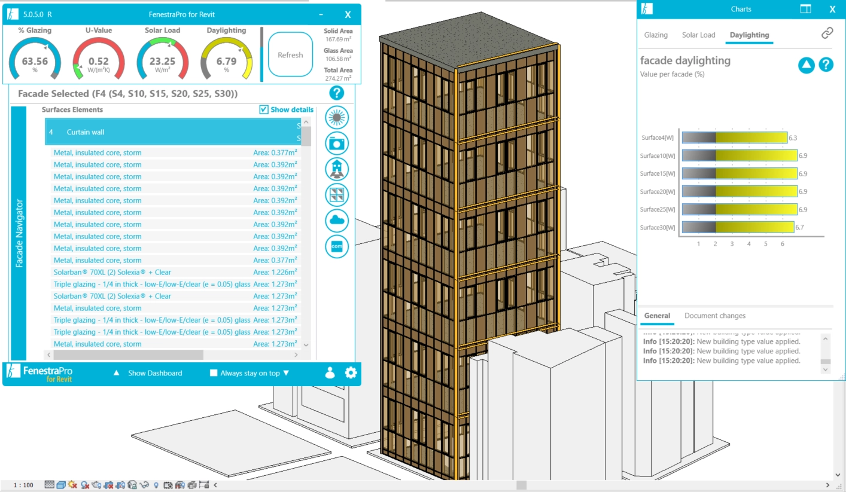Click the Crop View icon
Screen dimensions: 846x492
108,485
